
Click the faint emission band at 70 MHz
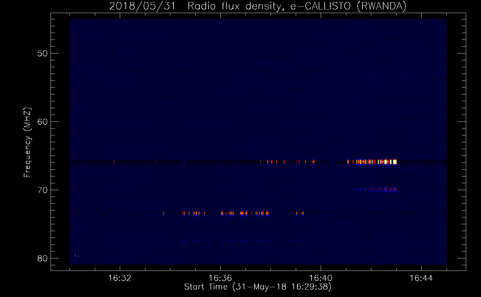(x=377, y=189)
